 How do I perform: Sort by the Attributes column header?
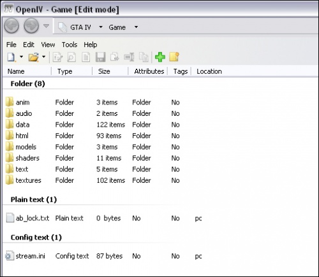pyautogui.click(x=149, y=71)
